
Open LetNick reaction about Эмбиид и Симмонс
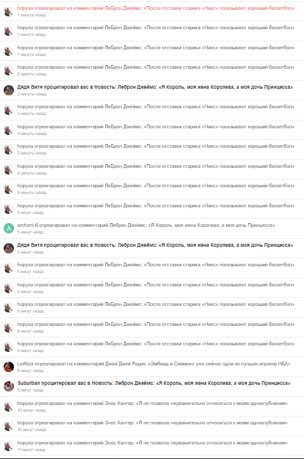[x=154, y=364]
